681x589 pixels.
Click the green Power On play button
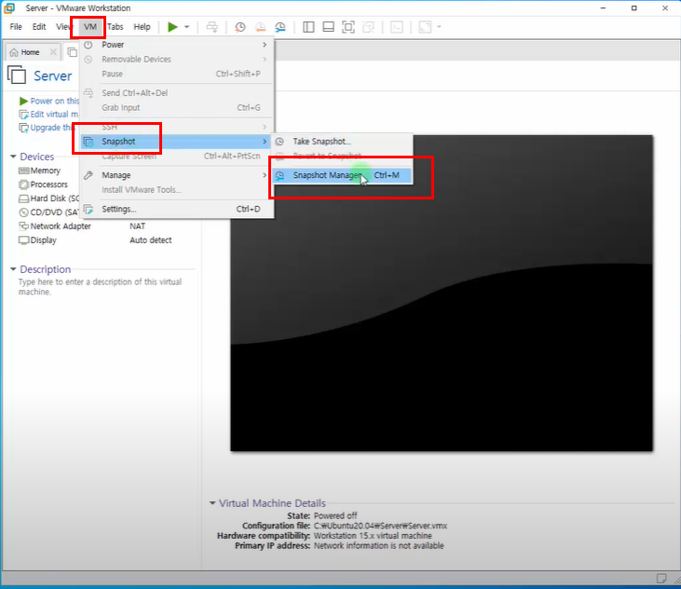tap(172, 27)
